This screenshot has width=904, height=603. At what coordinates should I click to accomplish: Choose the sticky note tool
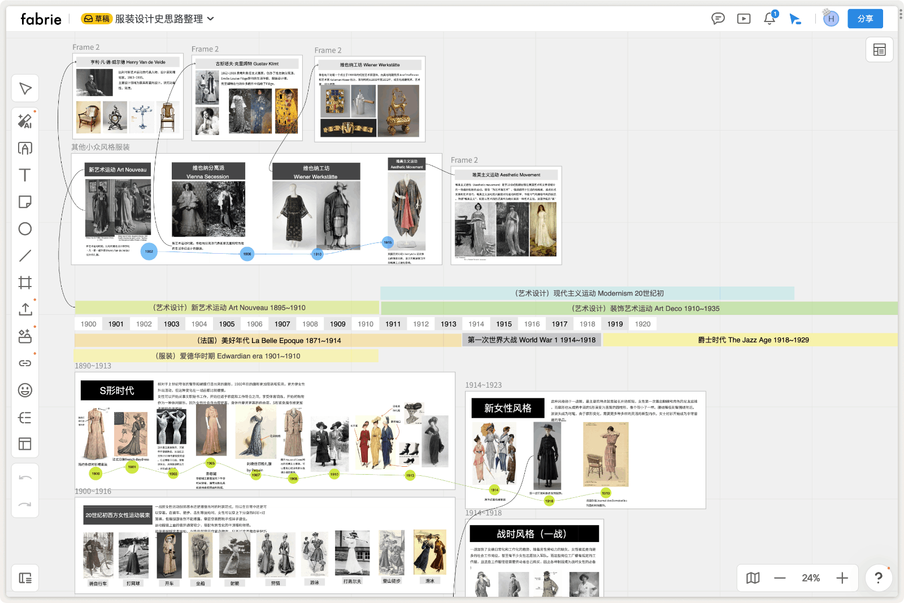pos(25,202)
